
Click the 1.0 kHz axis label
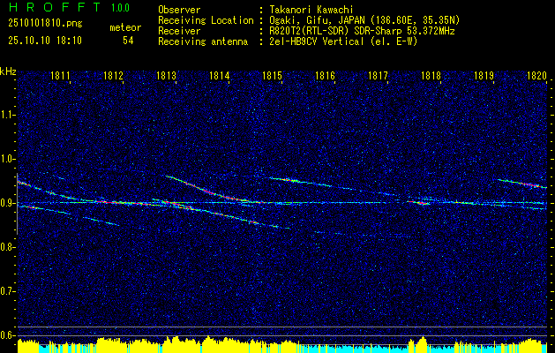(7, 159)
